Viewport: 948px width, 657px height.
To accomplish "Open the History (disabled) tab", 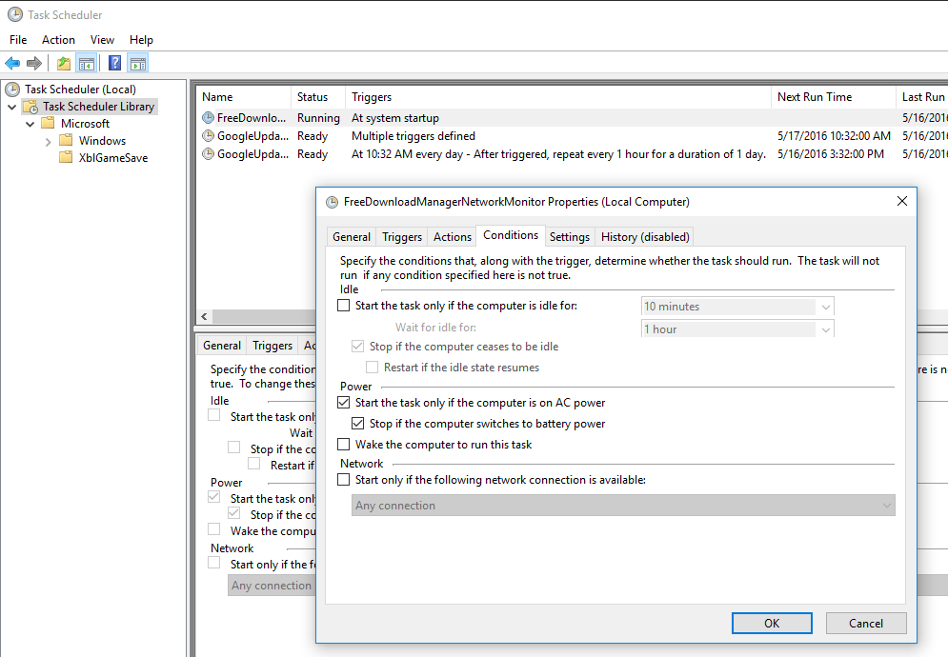I will tap(645, 237).
